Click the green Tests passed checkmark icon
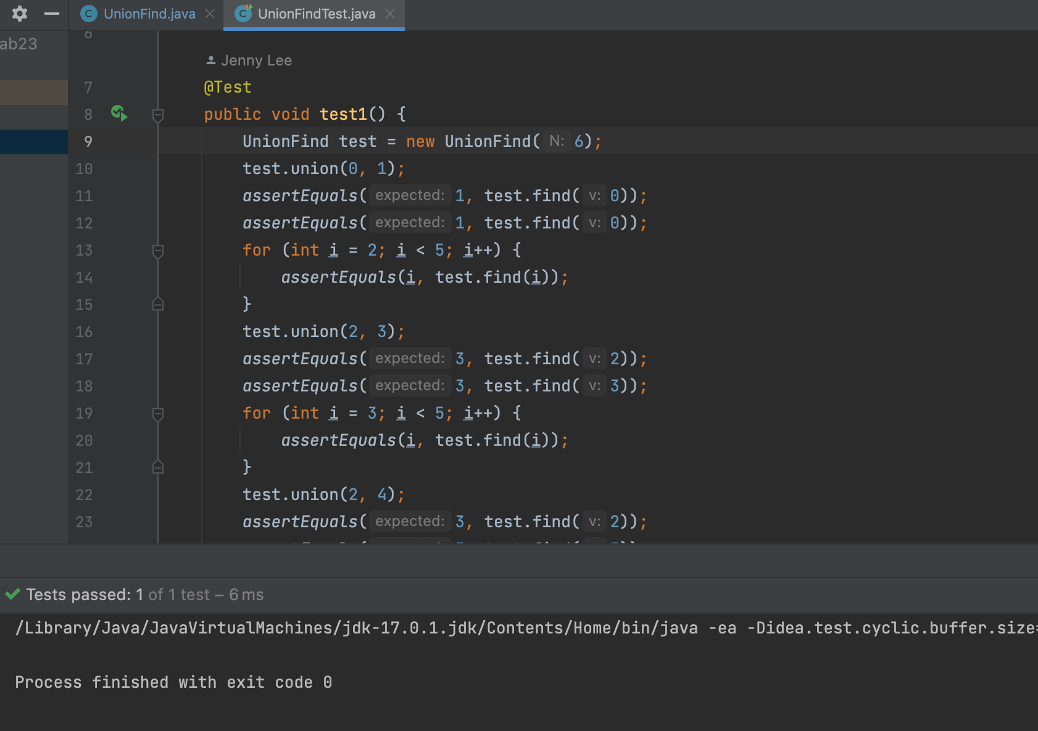The image size is (1038, 731). coord(12,595)
